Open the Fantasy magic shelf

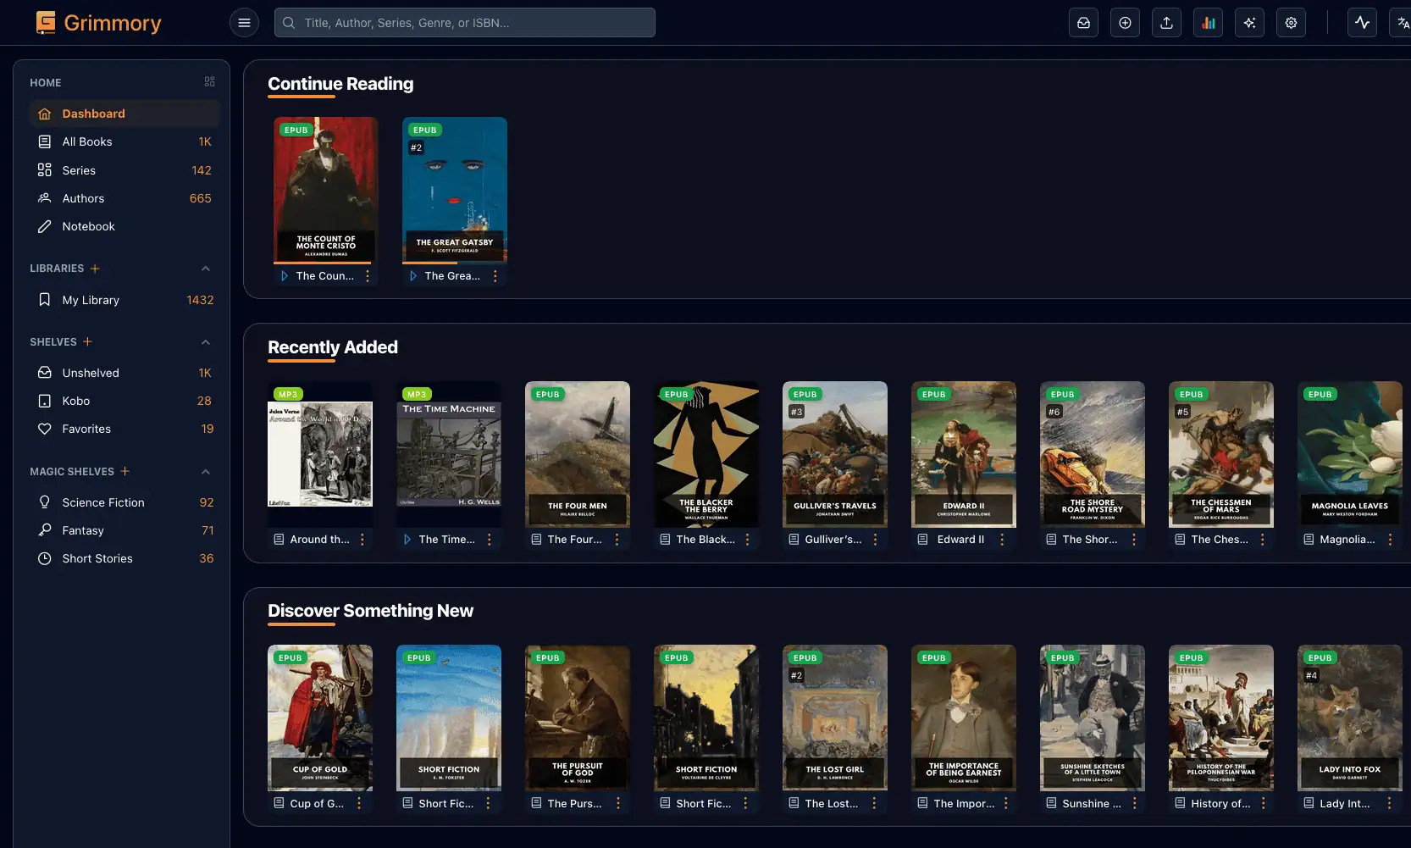pyautogui.click(x=124, y=530)
